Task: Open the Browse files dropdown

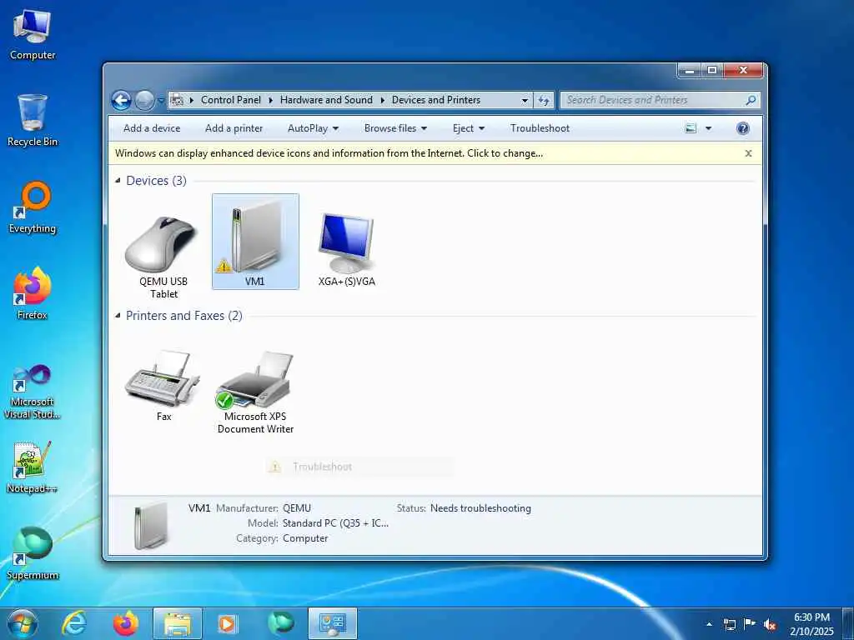Action: click(x=395, y=128)
